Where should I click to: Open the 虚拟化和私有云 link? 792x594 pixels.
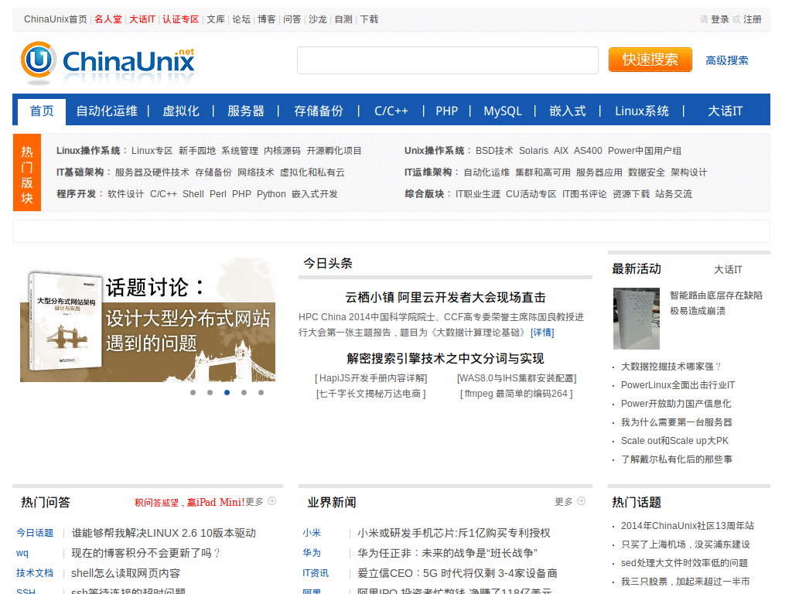(312, 172)
